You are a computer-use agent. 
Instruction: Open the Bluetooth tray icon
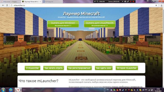click(137, 90)
